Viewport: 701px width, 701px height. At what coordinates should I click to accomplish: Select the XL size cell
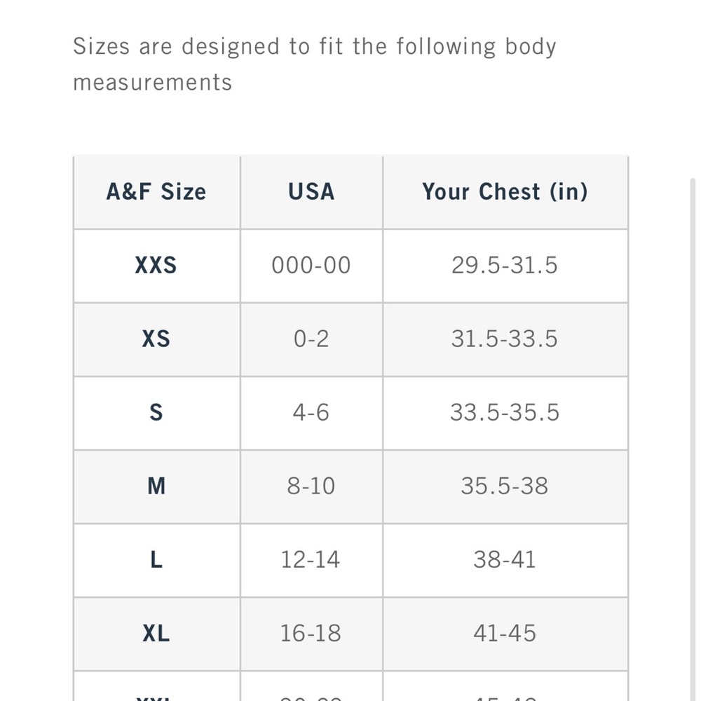[x=156, y=634]
